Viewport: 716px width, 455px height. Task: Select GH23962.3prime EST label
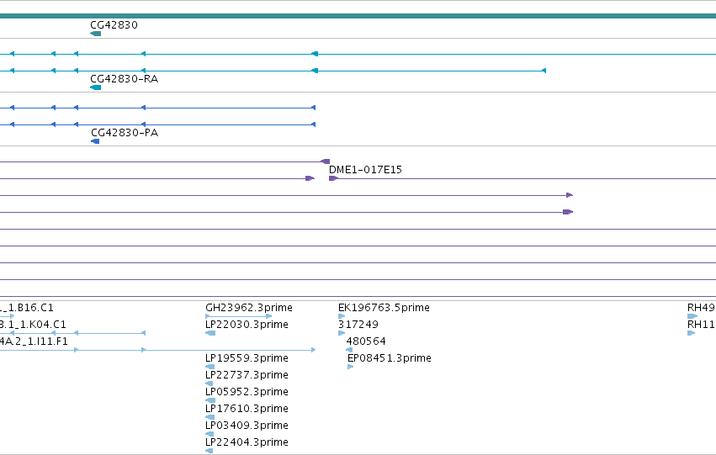(249, 308)
